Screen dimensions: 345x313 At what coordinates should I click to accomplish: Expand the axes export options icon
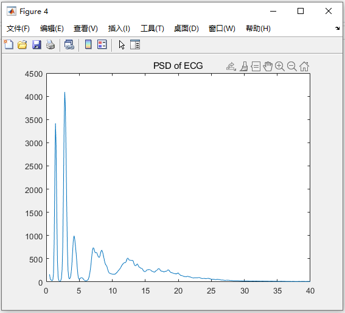click(231, 66)
